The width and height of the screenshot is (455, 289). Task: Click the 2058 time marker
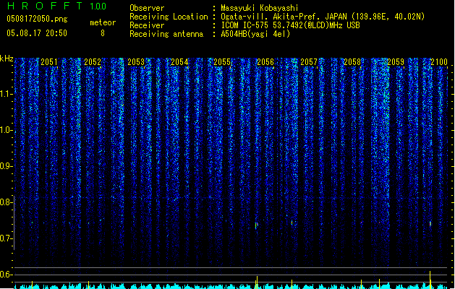point(352,62)
